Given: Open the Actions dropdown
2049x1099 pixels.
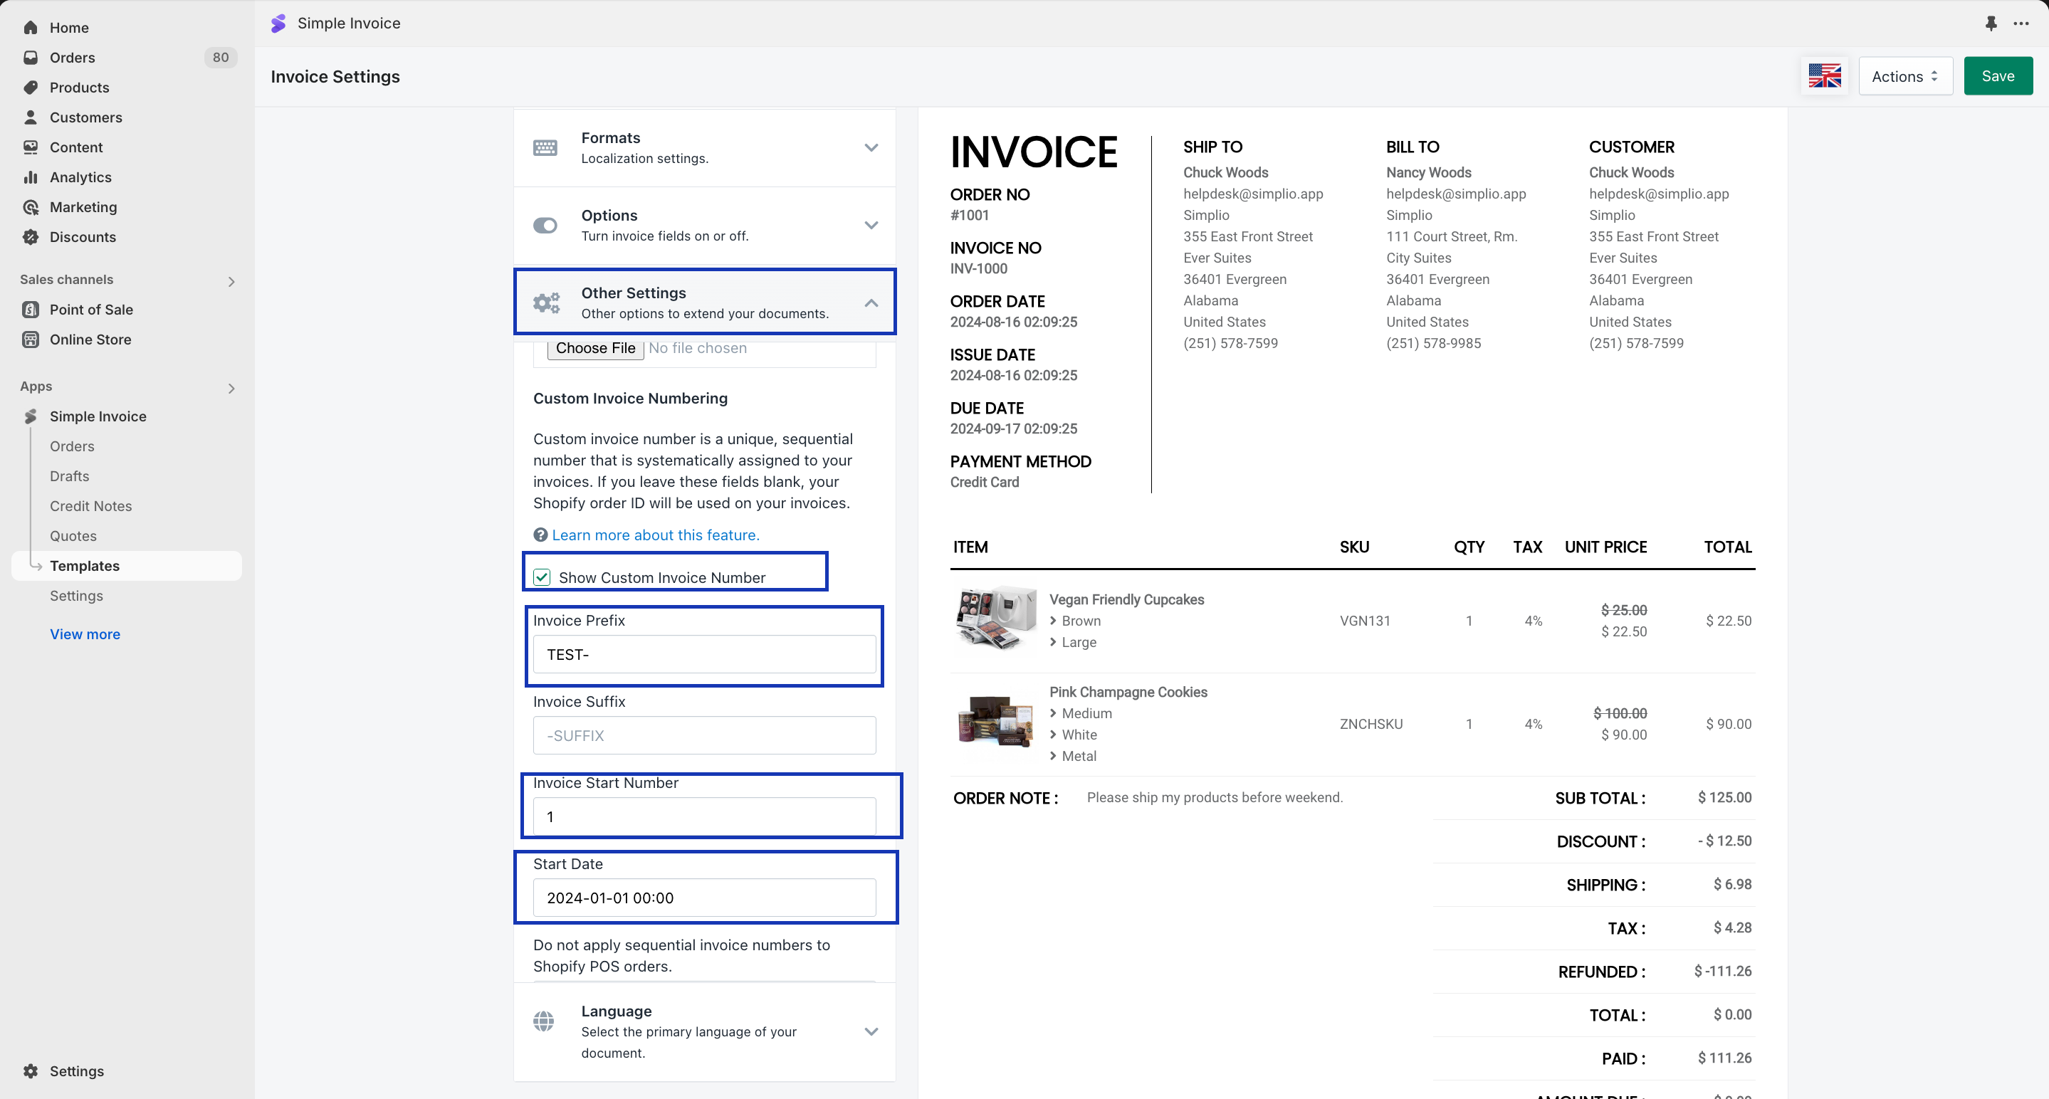Looking at the screenshot, I should click(1905, 76).
